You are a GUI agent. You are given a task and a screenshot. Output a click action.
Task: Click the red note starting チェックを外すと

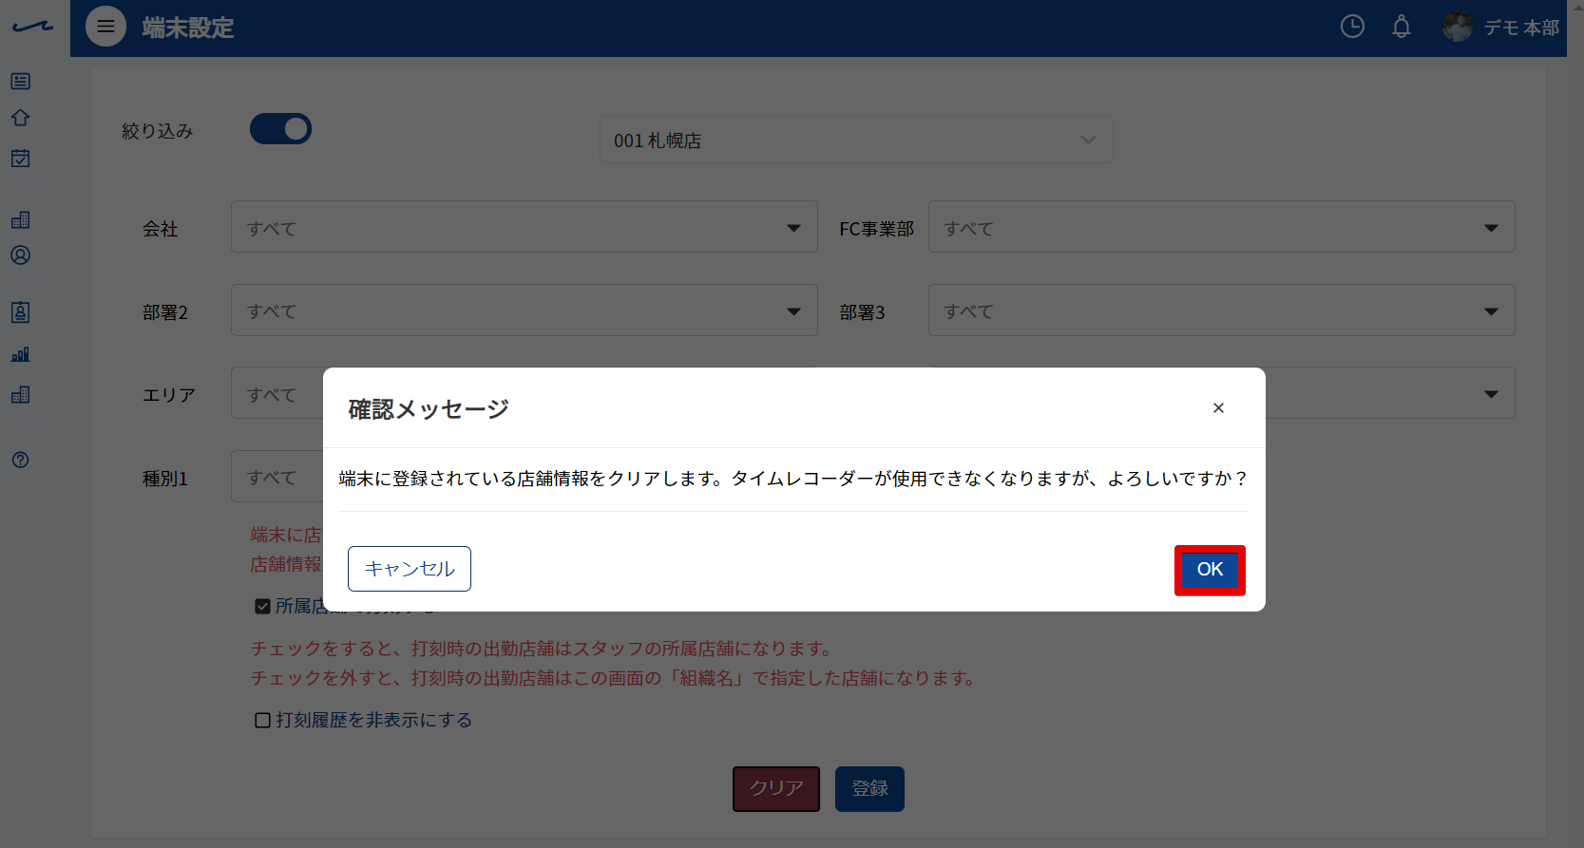pos(614,678)
